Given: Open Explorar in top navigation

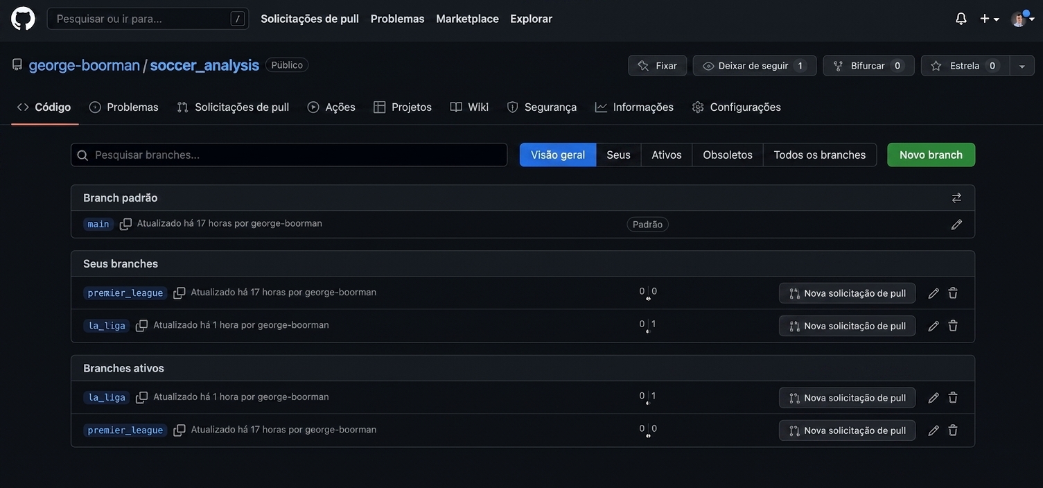Looking at the screenshot, I should (x=531, y=19).
